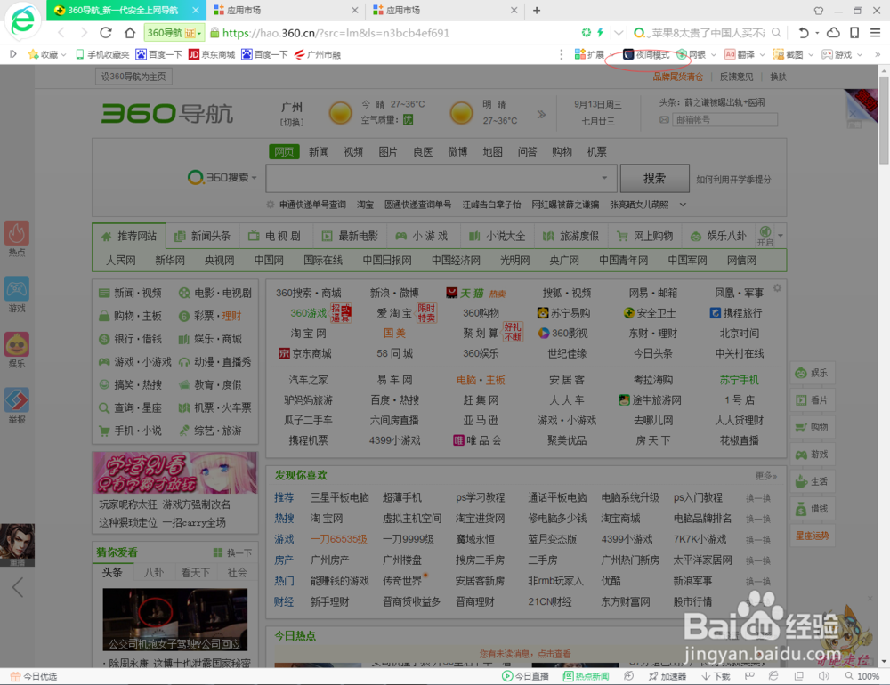Go to browser home page icon
The height and width of the screenshot is (685, 890).
(x=130, y=33)
